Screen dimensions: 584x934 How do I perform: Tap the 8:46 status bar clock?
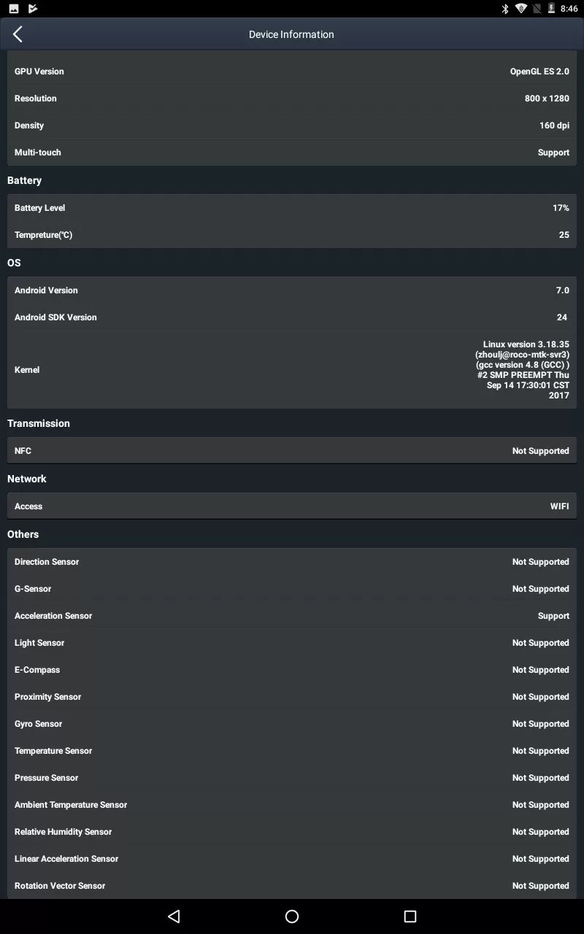(569, 9)
